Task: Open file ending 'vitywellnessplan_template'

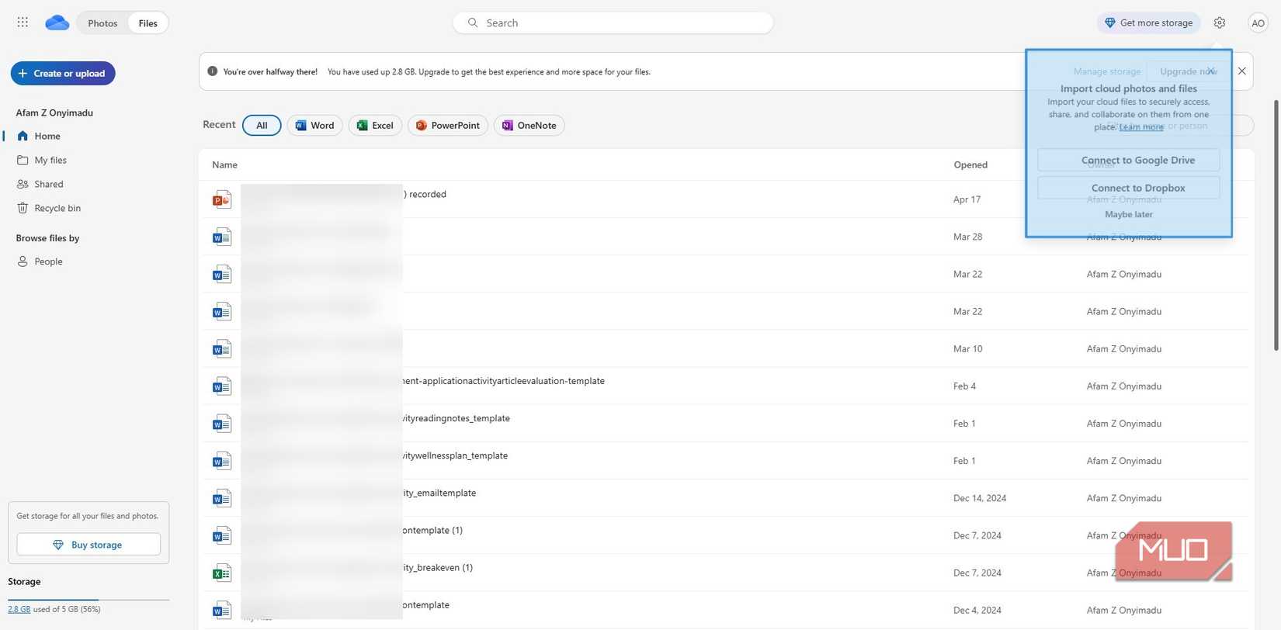Action: coord(455,455)
